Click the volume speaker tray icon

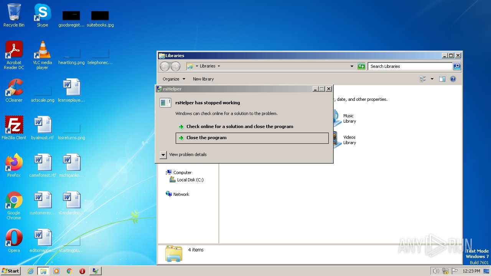coord(436,271)
